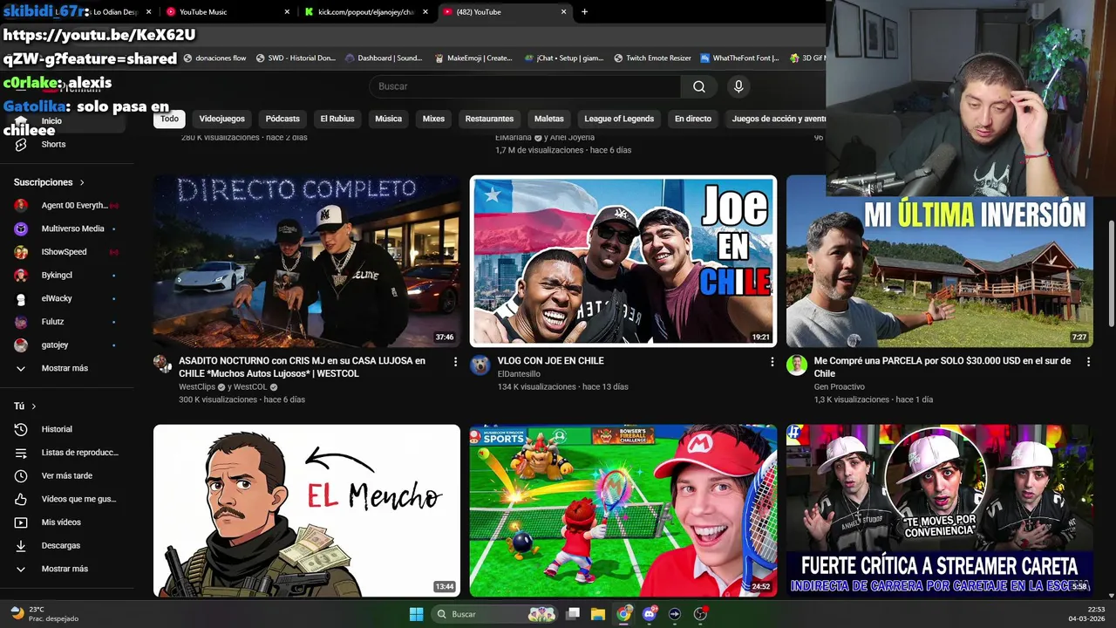The height and width of the screenshot is (628, 1116).
Task: Open options menu for VLOG CON JOE video
Action: [x=772, y=361]
